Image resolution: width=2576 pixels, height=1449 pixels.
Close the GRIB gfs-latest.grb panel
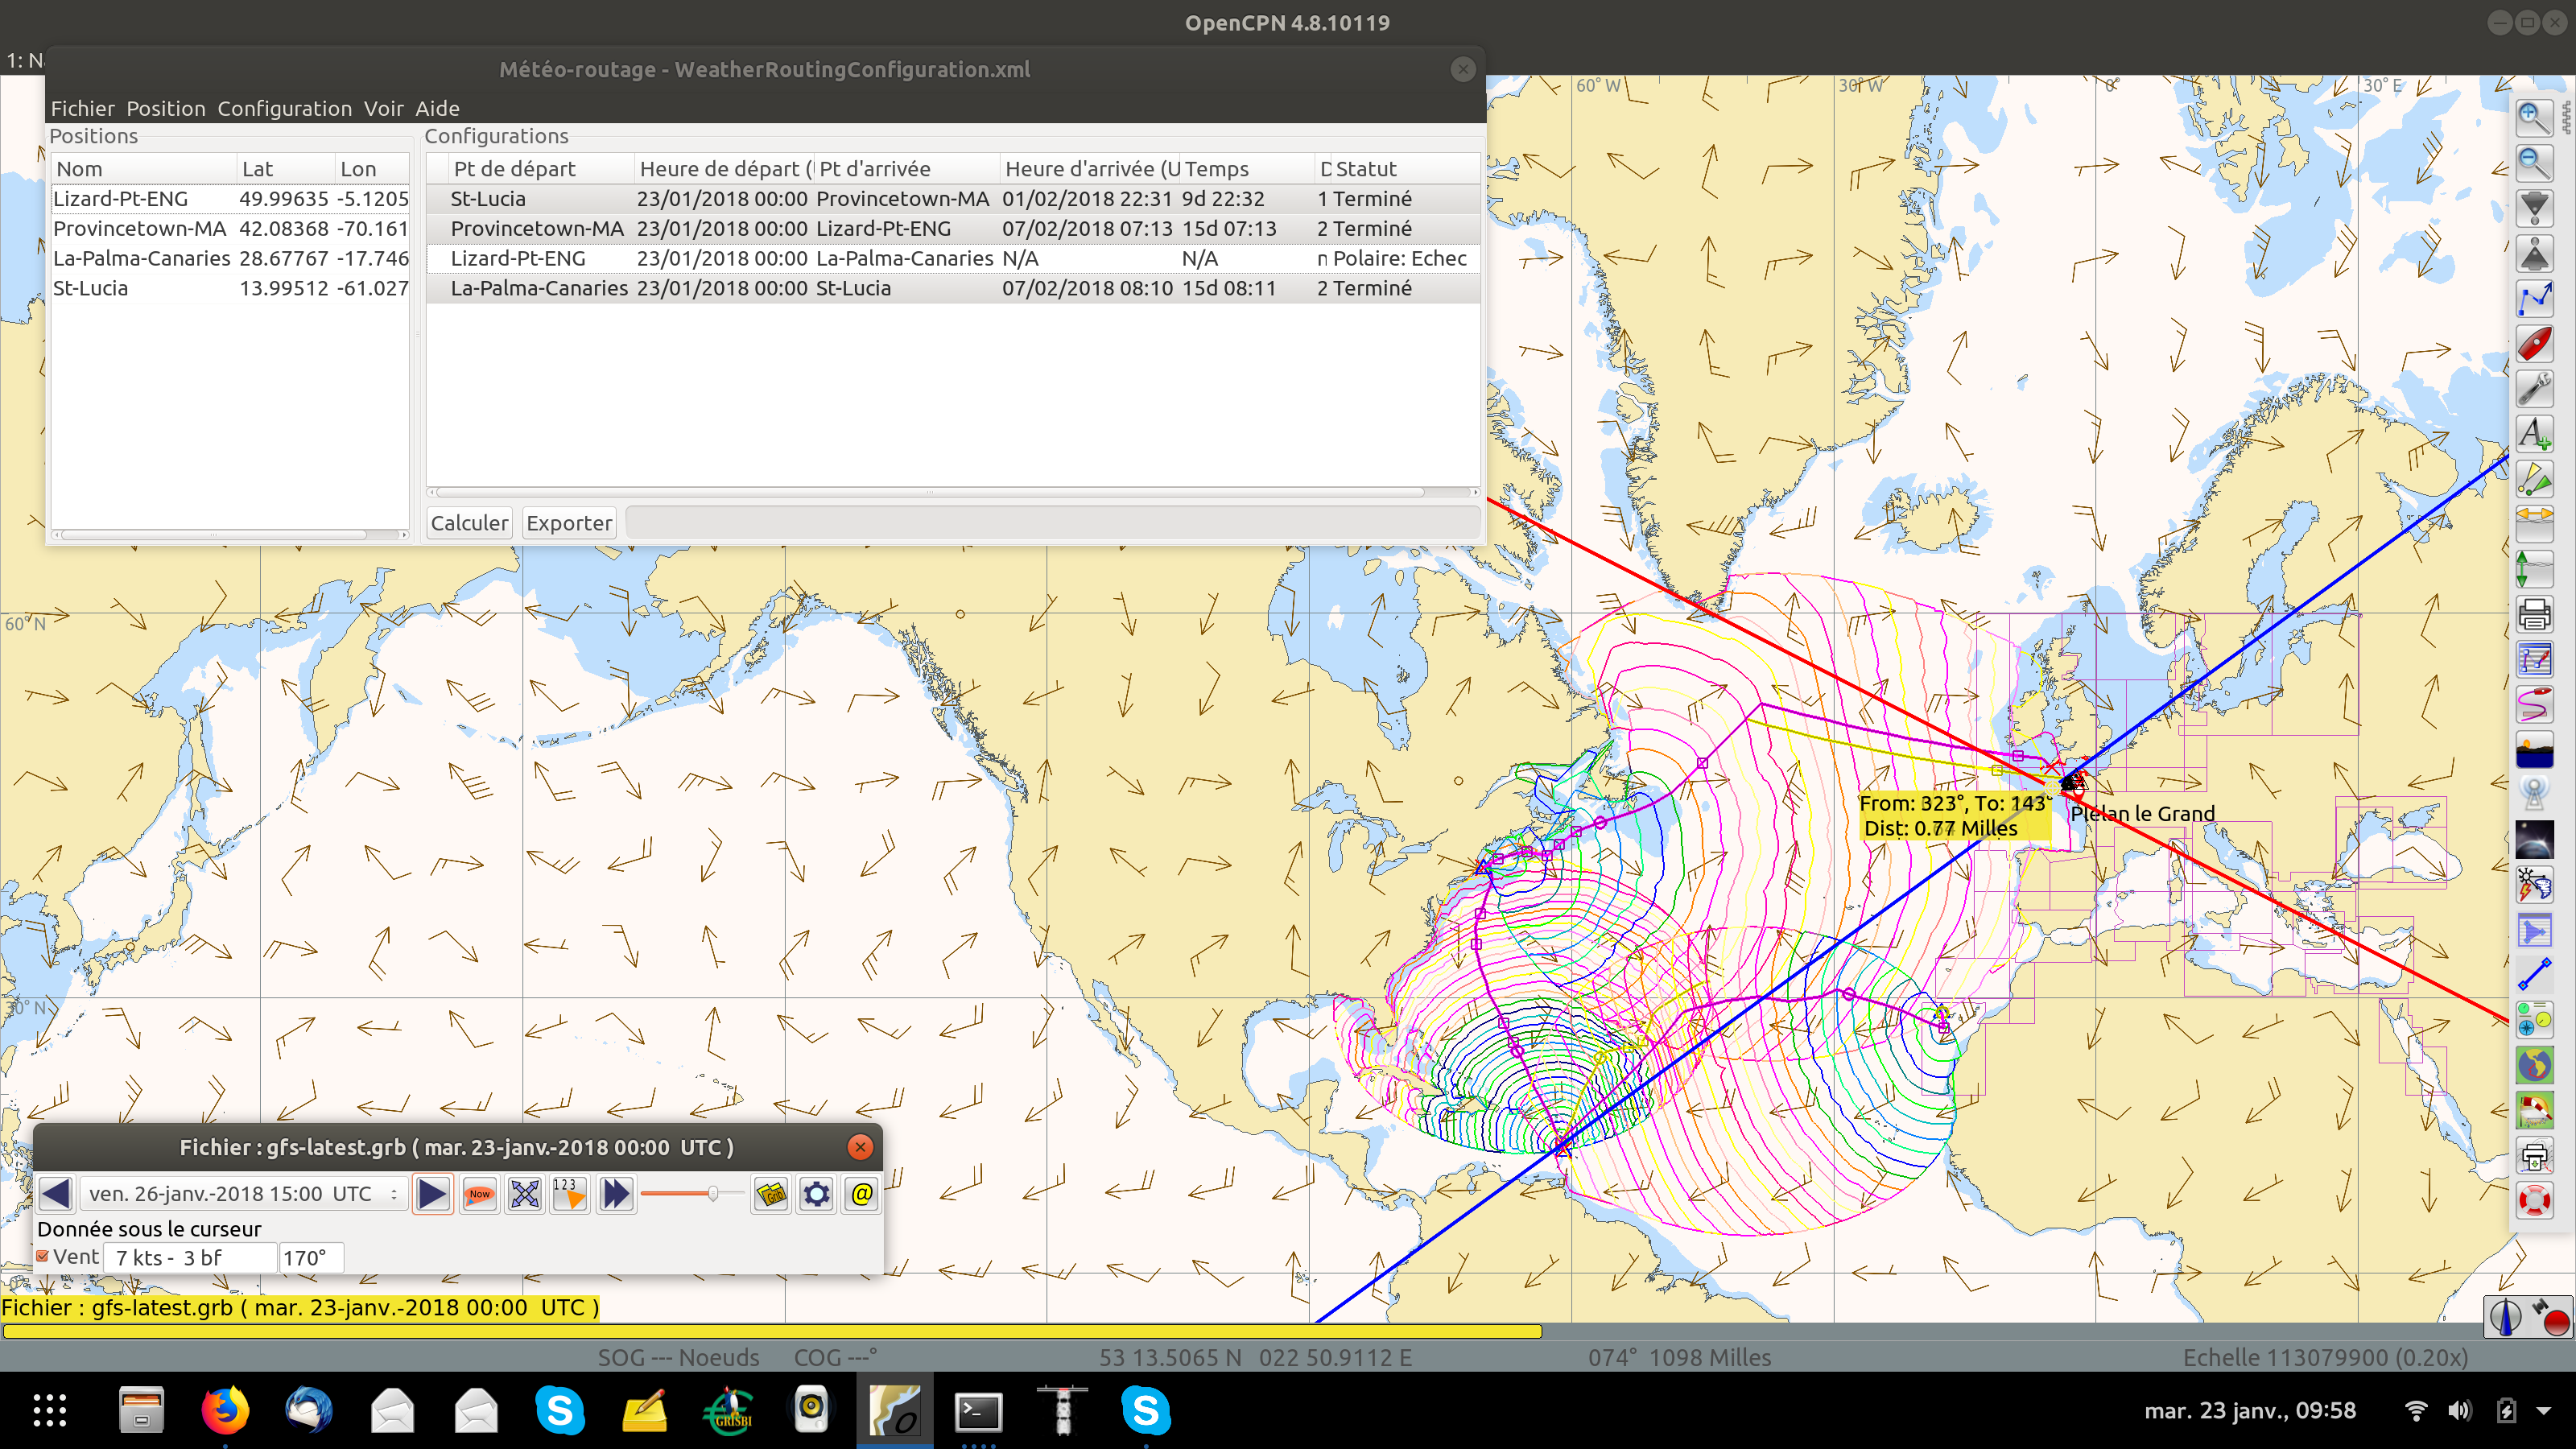[859, 1147]
